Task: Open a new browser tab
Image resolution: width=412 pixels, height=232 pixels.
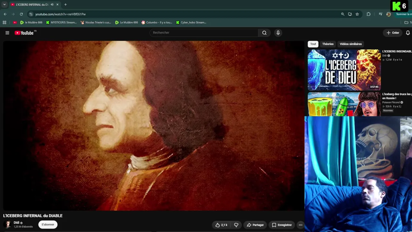Action: [65, 5]
